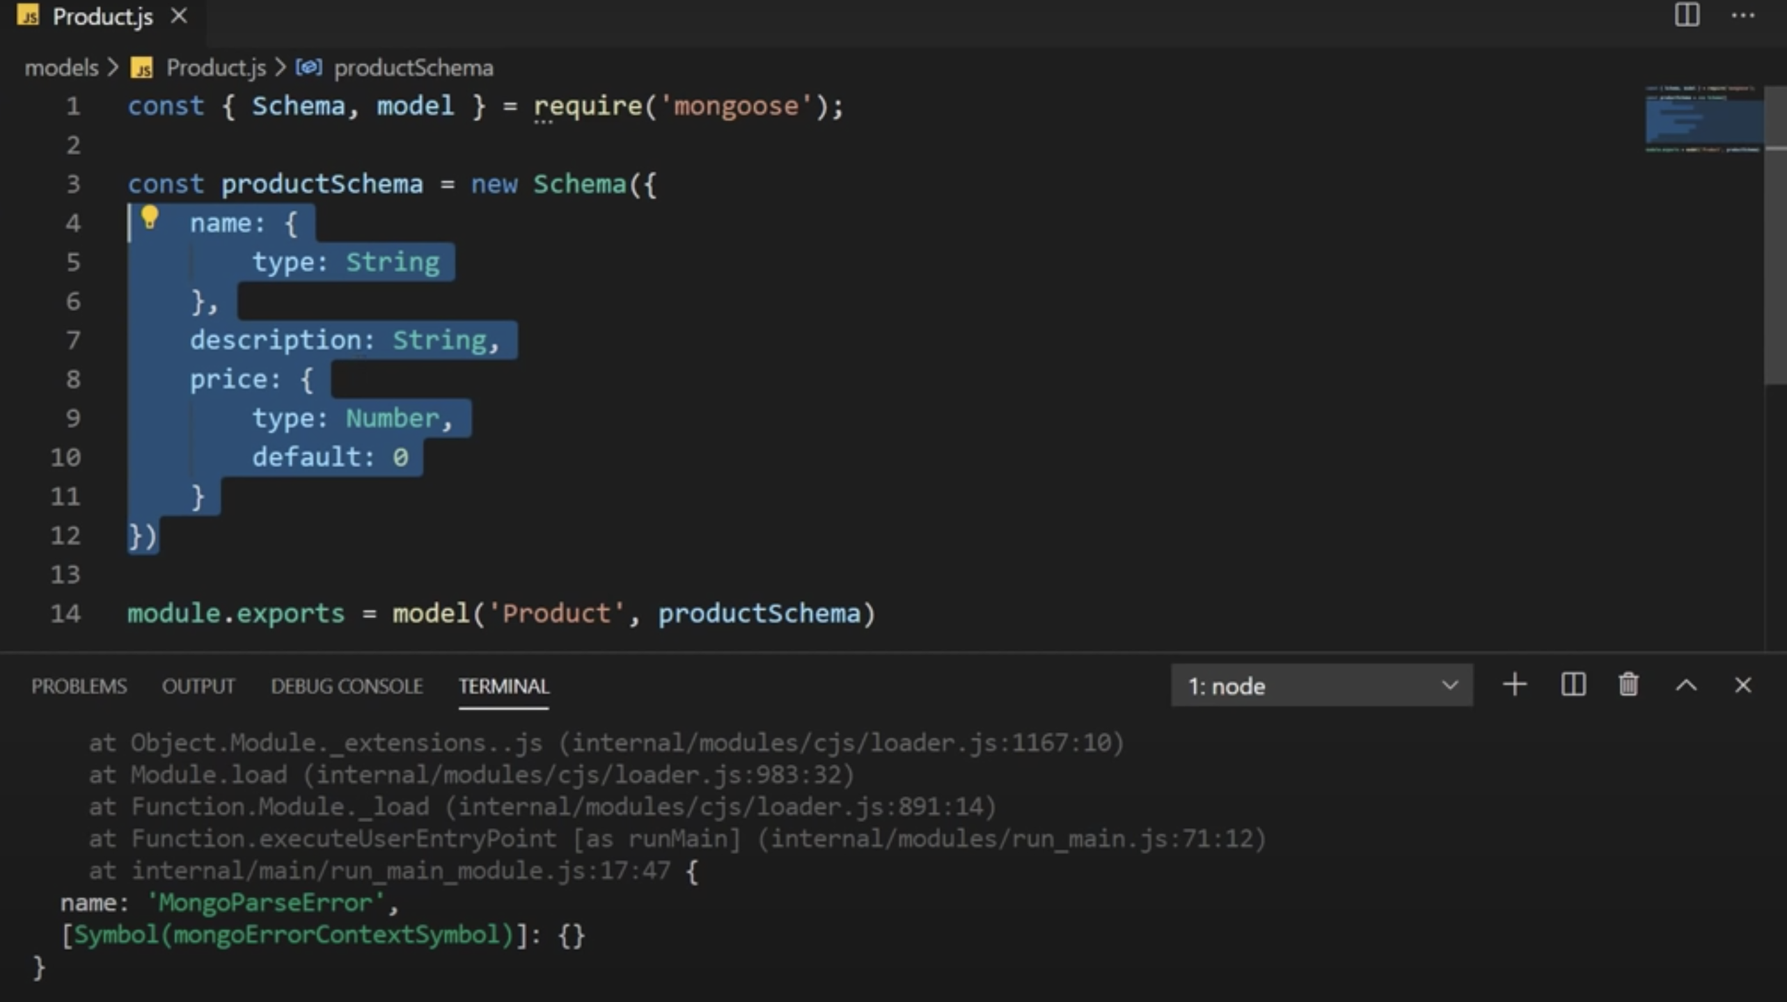The image size is (1787, 1002).
Task: Close the Product.js editor tab
Action: (x=179, y=16)
